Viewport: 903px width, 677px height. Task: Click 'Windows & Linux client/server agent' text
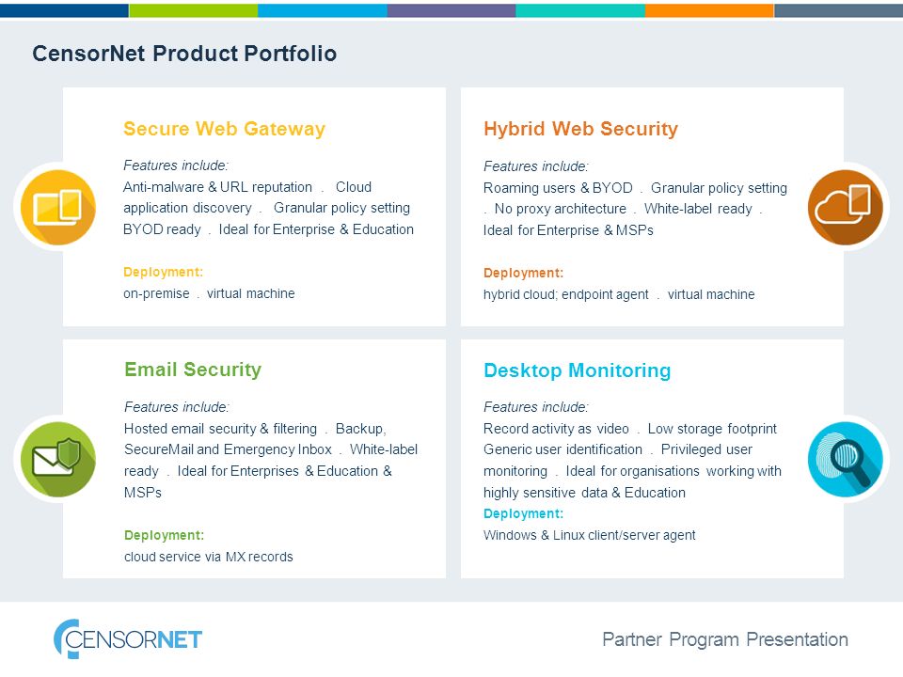click(589, 535)
